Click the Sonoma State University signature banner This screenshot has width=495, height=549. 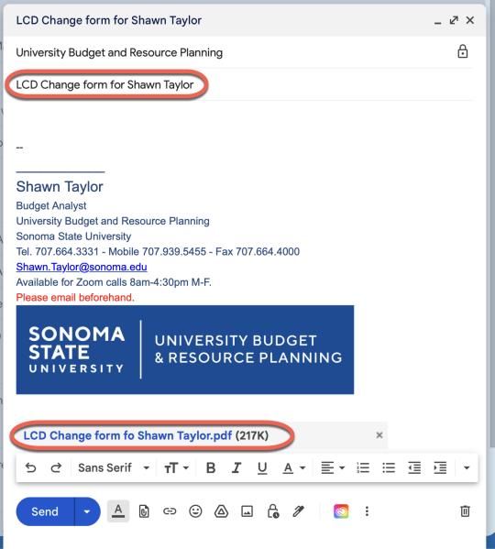click(185, 349)
